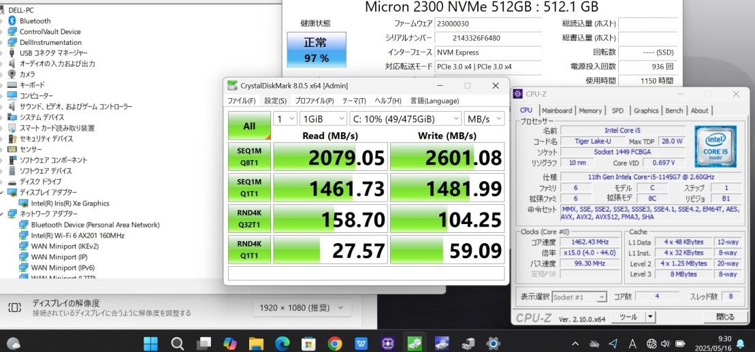Click the dropdown arrow beside ツール in CPU-Z
The image size is (755, 352).
[x=650, y=317]
